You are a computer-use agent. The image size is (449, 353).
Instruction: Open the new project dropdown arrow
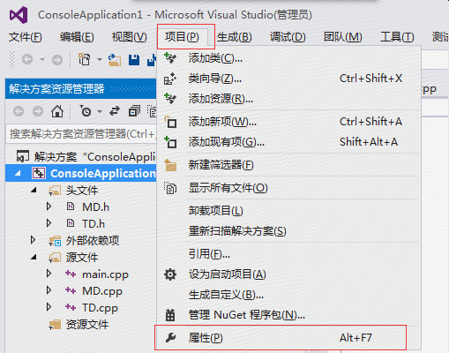(x=100, y=60)
